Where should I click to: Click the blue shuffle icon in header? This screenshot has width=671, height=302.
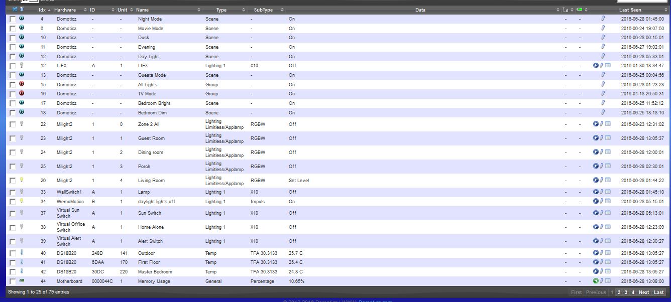pos(15,10)
